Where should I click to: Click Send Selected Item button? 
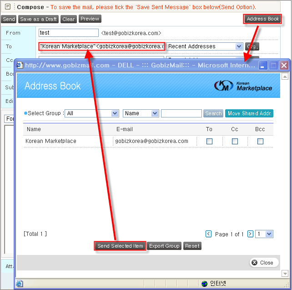pos(120,246)
